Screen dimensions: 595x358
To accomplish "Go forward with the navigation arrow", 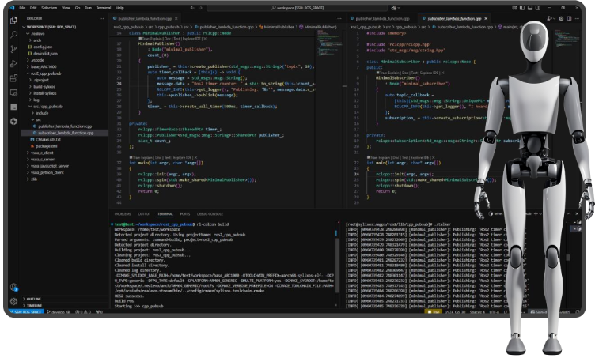I will click(x=200, y=8).
